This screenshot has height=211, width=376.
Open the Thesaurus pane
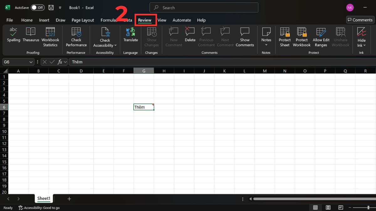[x=30, y=36]
